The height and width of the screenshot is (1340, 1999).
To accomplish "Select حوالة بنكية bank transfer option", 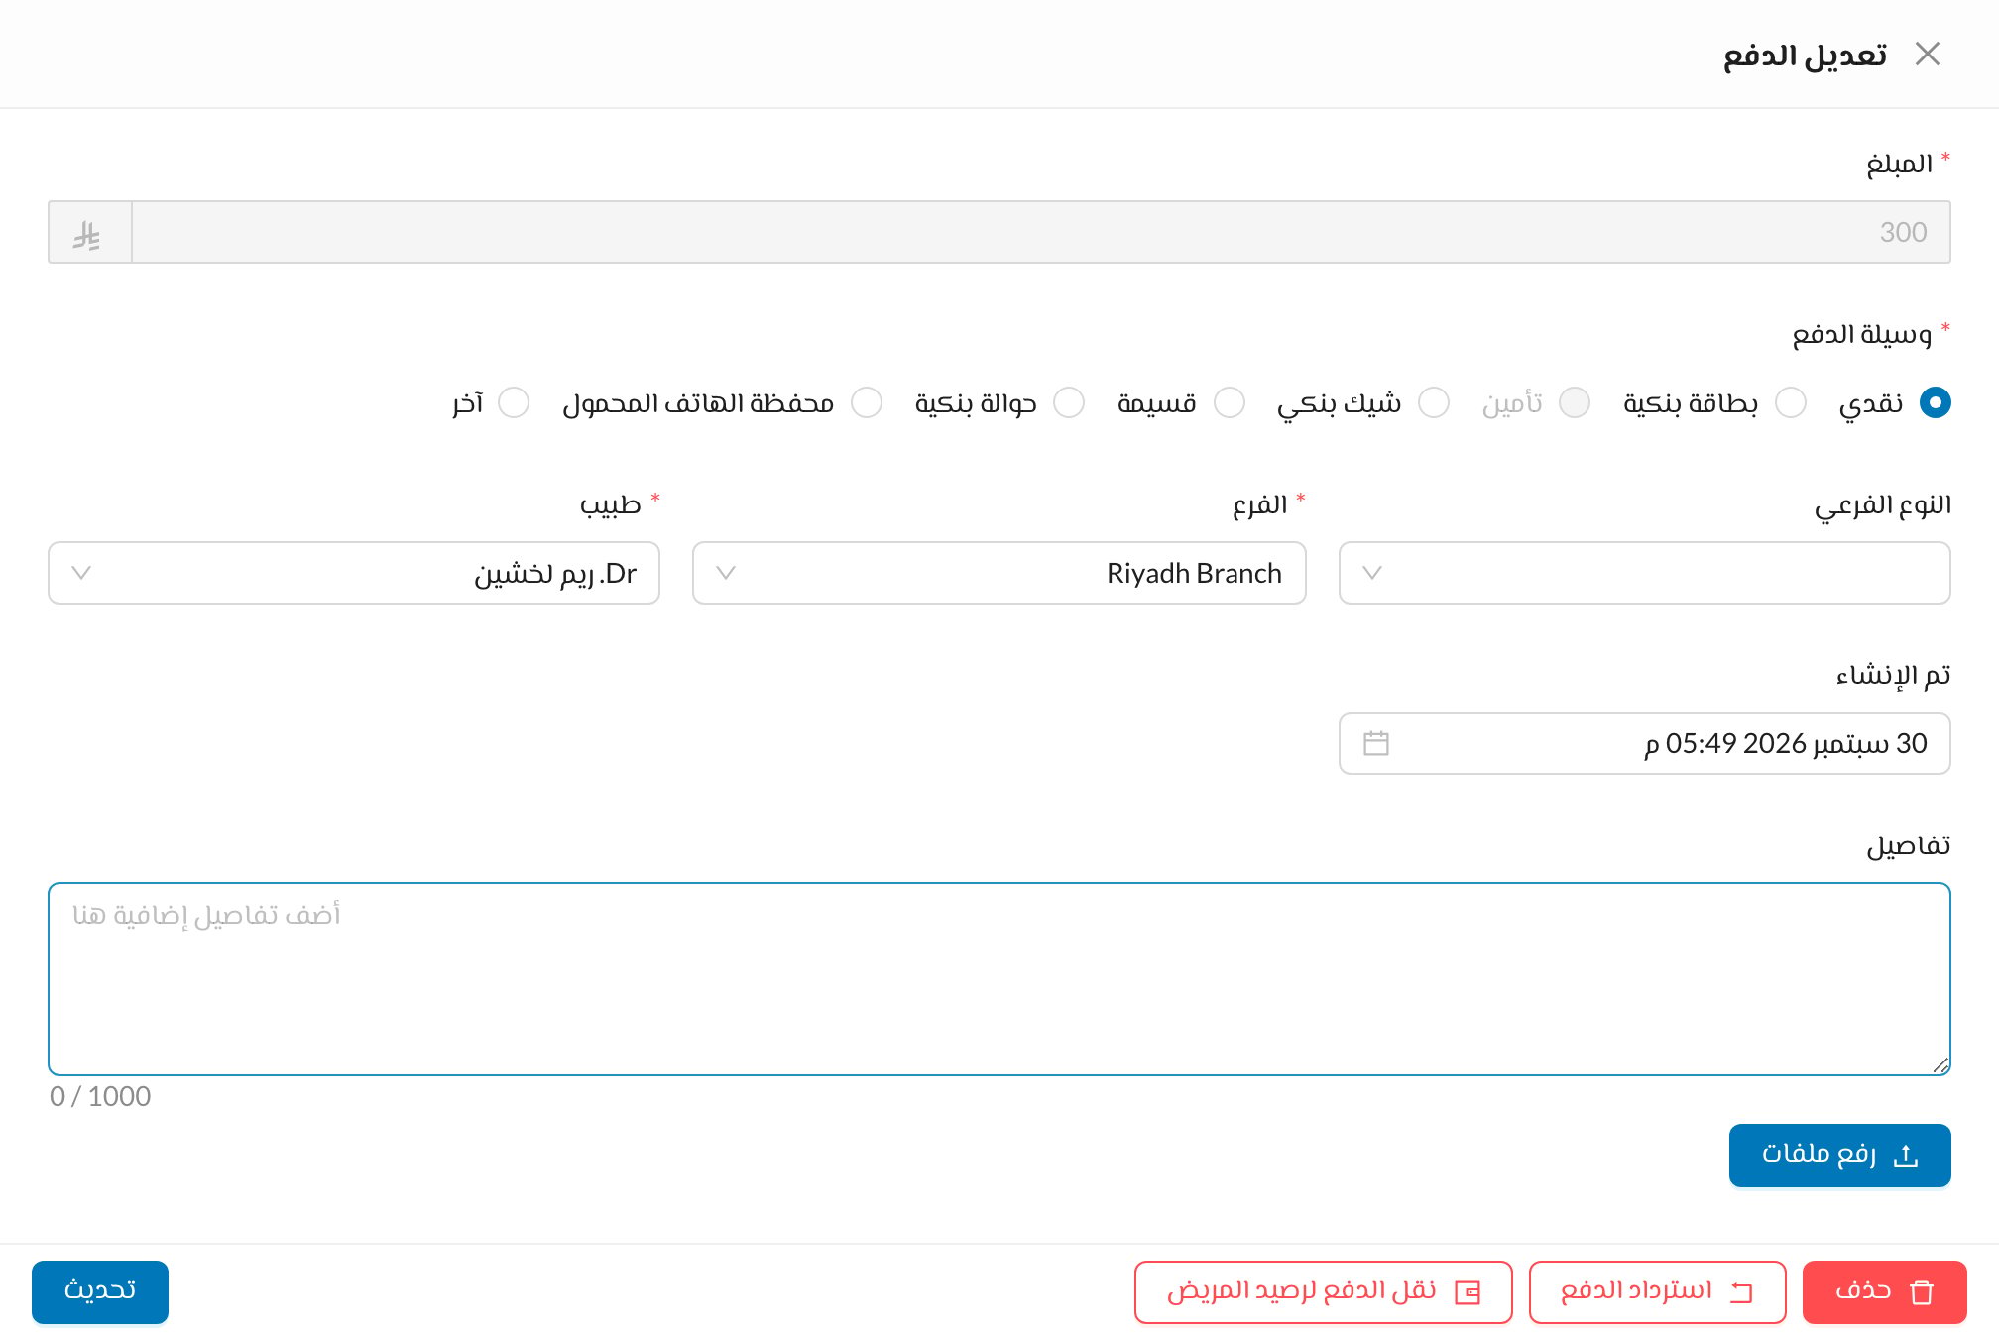I will point(1068,402).
